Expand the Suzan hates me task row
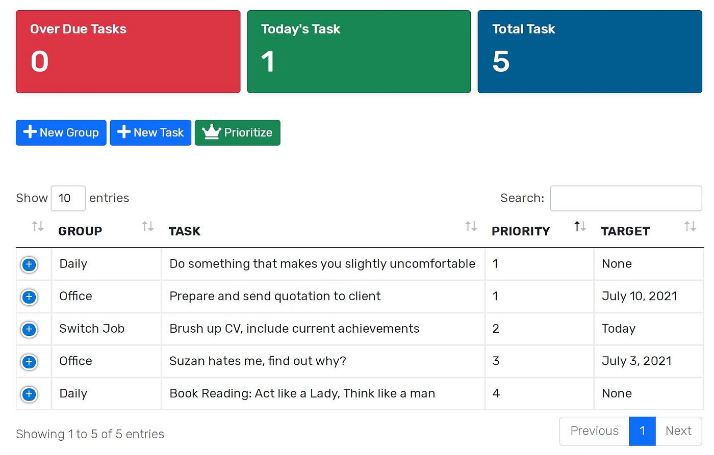714x455 pixels. pos(29,362)
